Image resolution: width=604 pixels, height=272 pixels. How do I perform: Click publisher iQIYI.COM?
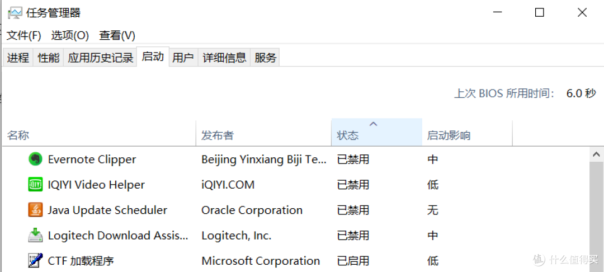[228, 185]
